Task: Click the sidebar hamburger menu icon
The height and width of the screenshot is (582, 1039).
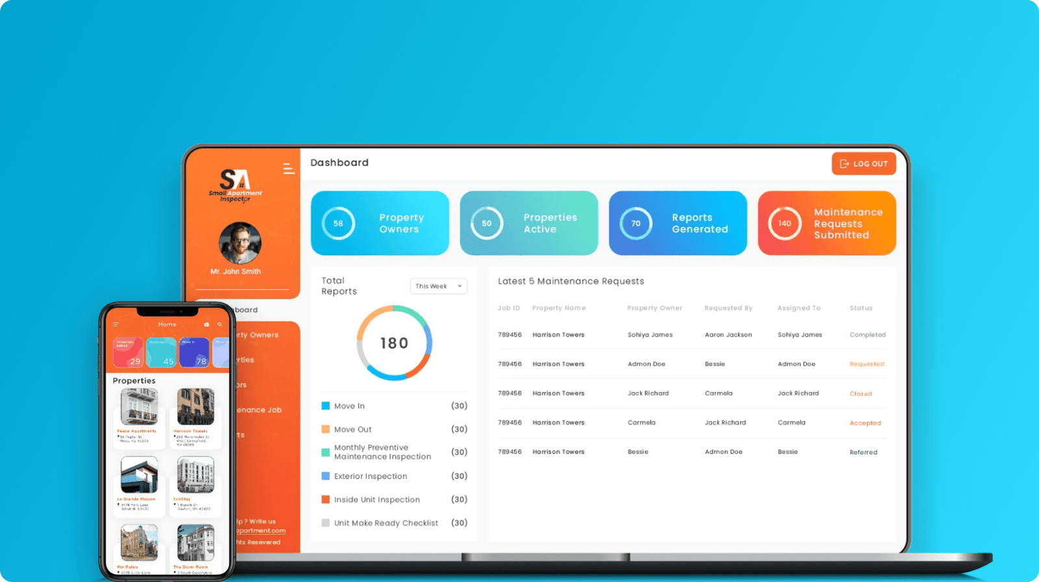Action: (288, 169)
